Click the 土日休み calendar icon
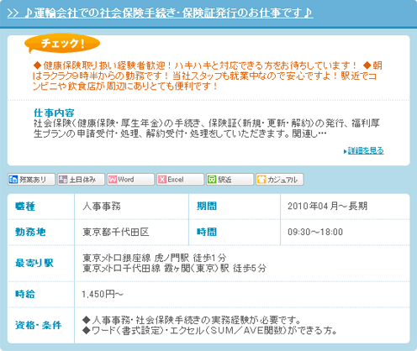The image size is (417, 351). (x=63, y=180)
